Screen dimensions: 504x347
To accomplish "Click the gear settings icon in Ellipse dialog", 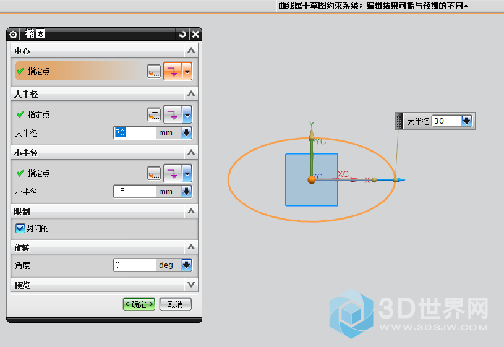I will pyautogui.click(x=14, y=35).
